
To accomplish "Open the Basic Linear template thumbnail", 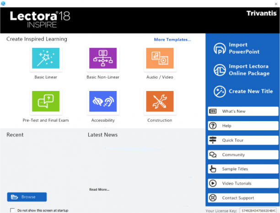I will 46,58.
